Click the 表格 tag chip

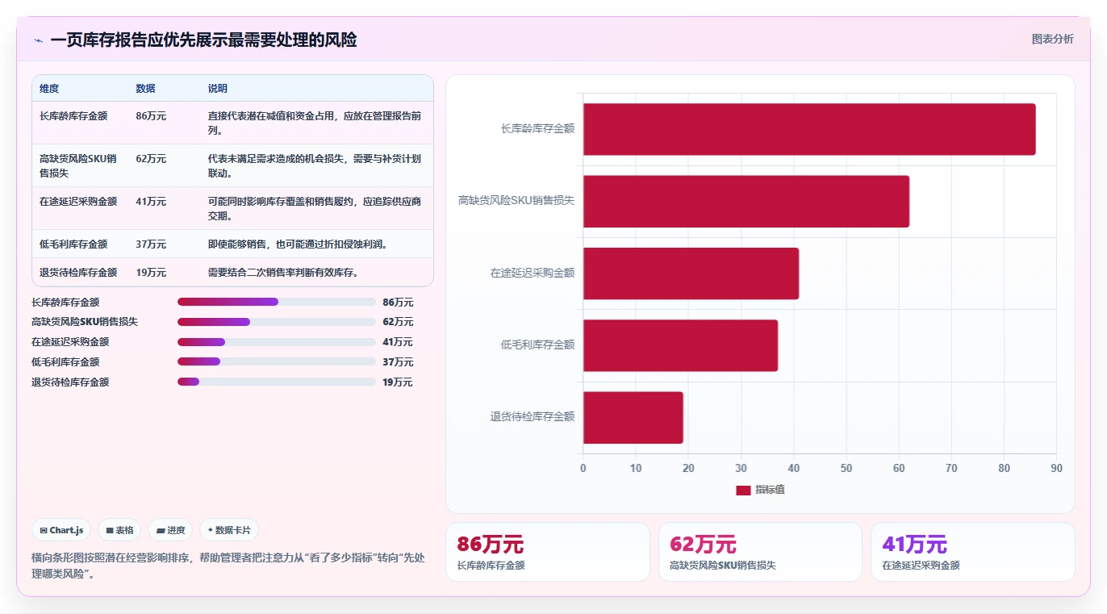[x=119, y=530]
